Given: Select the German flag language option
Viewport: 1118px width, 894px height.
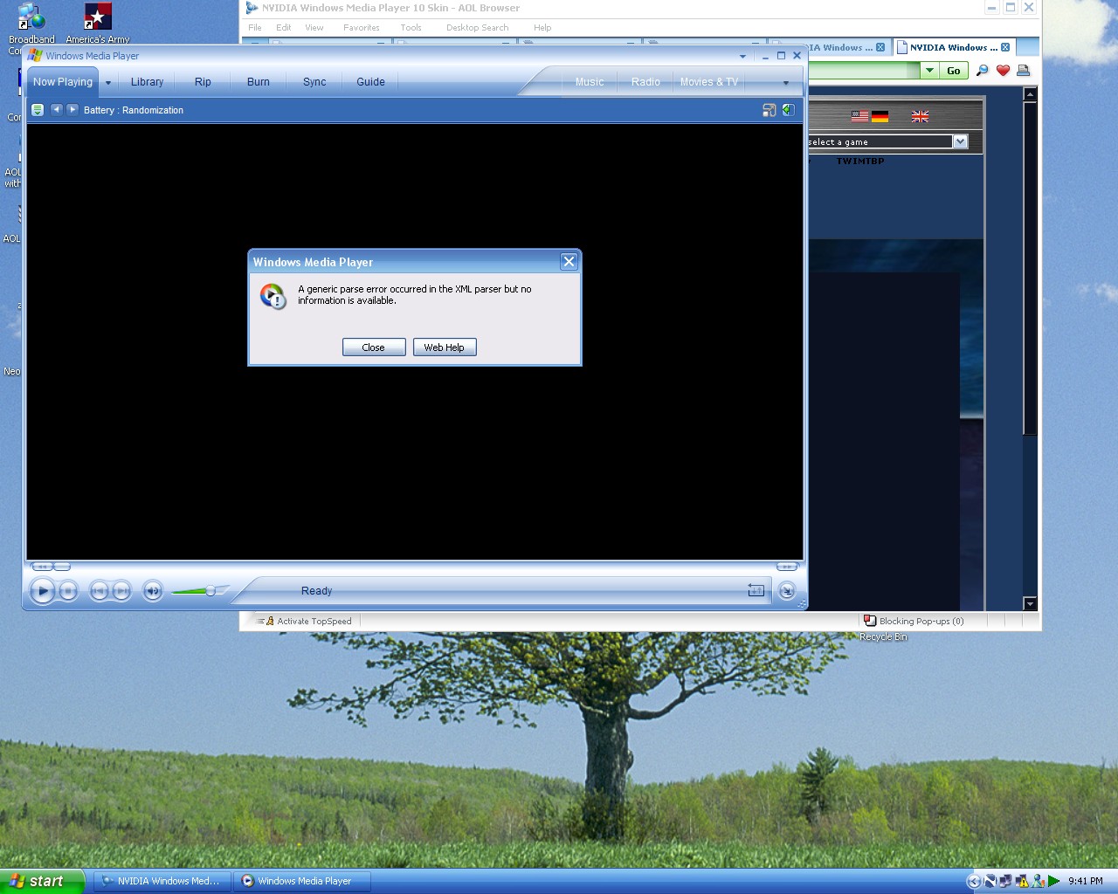Looking at the screenshot, I should (x=880, y=115).
